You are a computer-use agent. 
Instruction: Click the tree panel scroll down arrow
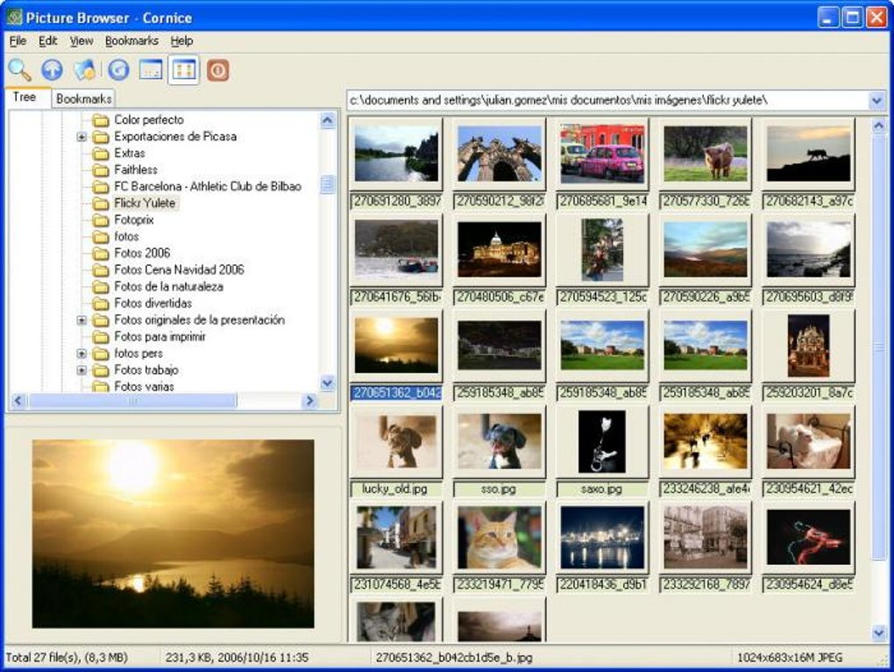click(327, 383)
